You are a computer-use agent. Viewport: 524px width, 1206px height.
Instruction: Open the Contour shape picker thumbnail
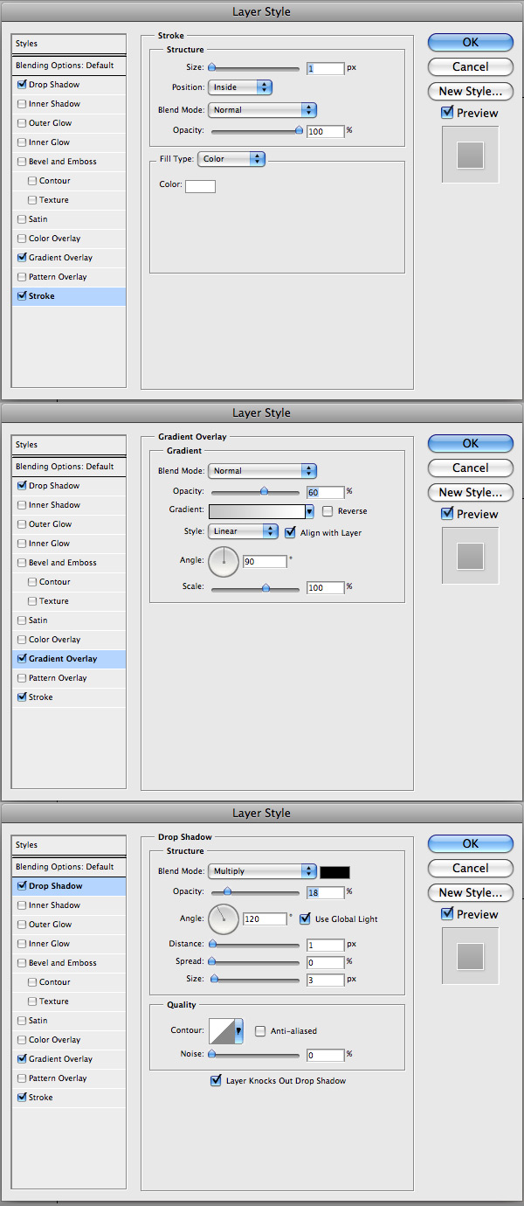[221, 1031]
